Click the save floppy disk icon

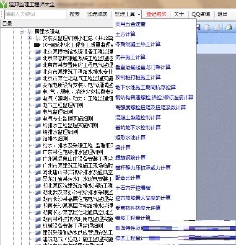(199, 27)
